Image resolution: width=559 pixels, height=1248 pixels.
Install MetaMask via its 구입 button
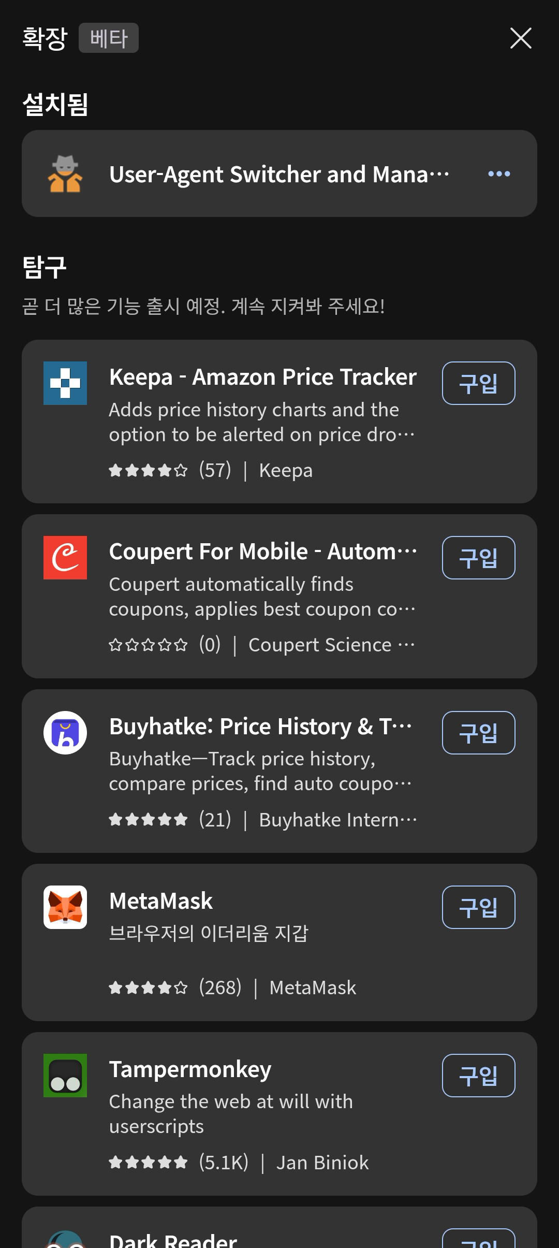click(478, 907)
